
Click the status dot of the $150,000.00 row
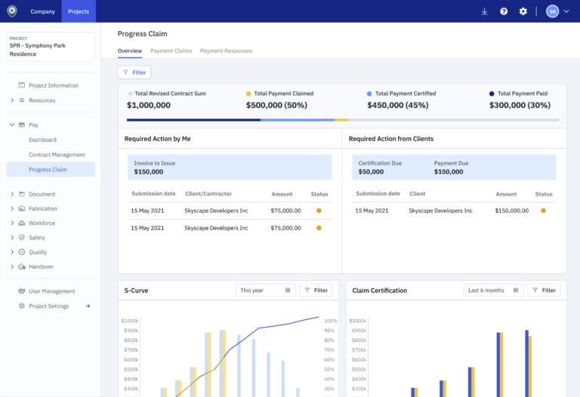click(x=543, y=211)
